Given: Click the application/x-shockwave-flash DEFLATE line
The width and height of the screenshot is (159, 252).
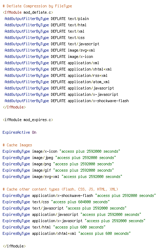Looking at the screenshot, I should coord(67,101).
